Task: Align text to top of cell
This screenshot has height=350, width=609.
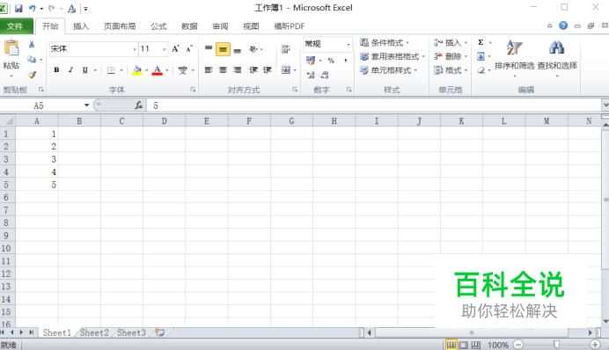Action: pyautogui.click(x=209, y=49)
